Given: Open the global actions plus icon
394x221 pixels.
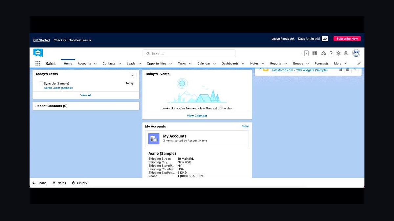Looking at the screenshot, I should point(315,53).
